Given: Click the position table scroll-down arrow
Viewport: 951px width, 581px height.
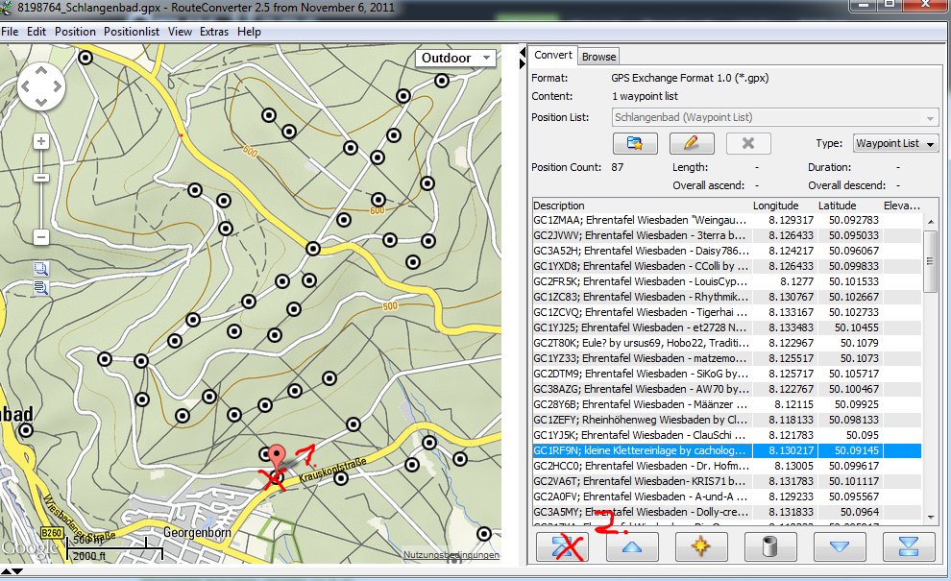Looking at the screenshot, I should [931, 518].
